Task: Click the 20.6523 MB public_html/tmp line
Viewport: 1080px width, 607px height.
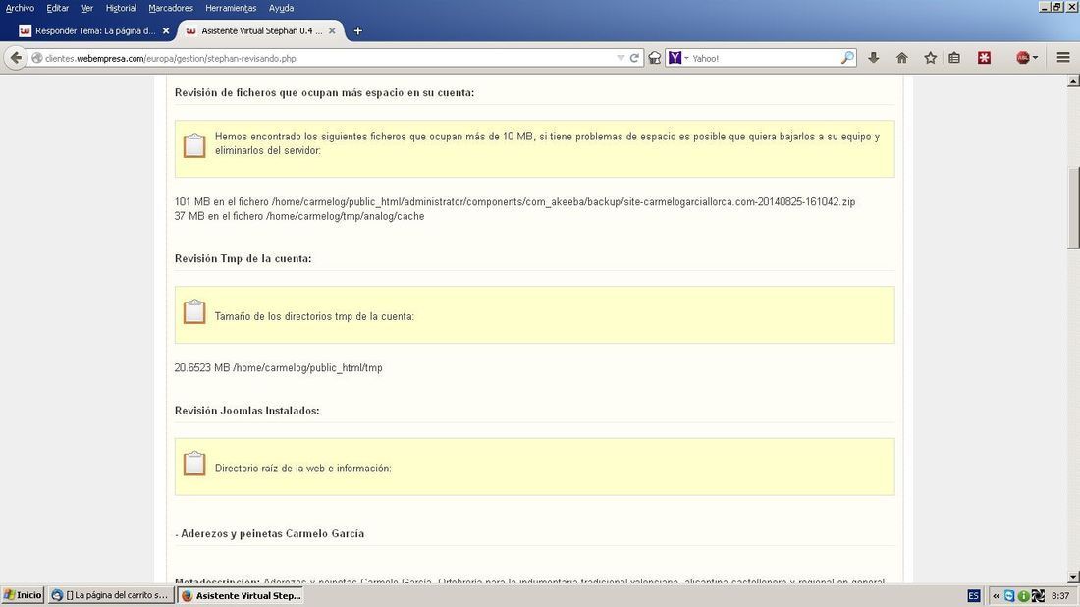Action: point(278,368)
